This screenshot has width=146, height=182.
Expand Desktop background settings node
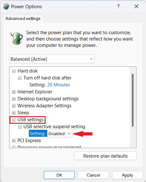[14, 99]
